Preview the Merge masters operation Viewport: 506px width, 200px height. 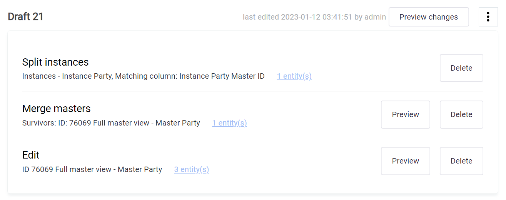(405, 114)
